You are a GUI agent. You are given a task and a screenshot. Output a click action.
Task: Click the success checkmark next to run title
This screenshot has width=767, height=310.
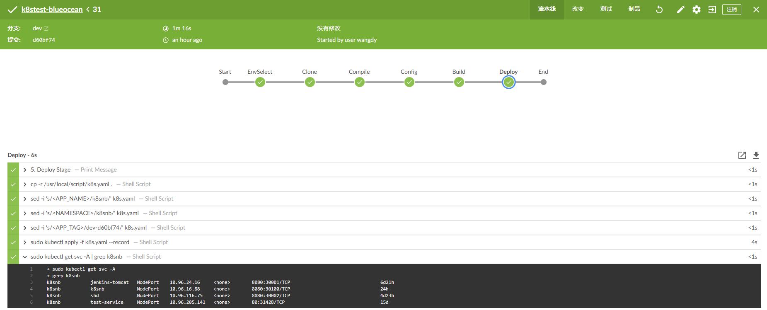pyautogui.click(x=12, y=10)
